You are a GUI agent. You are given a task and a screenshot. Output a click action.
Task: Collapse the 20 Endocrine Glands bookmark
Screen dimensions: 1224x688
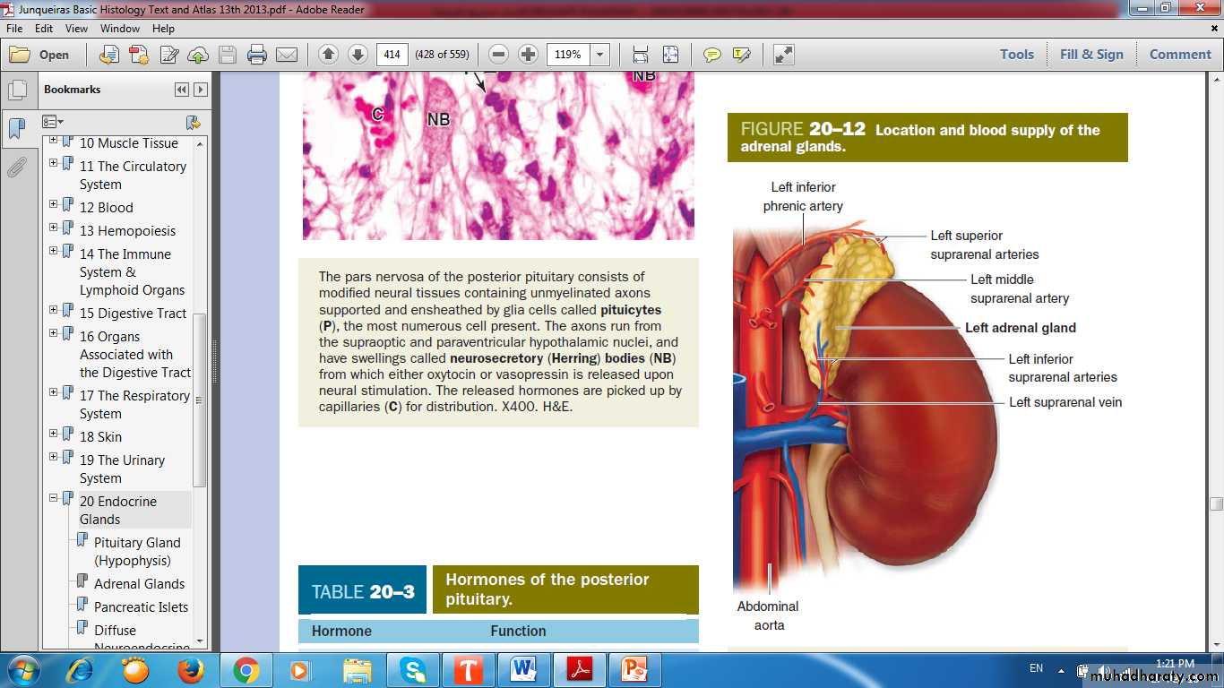(x=54, y=498)
